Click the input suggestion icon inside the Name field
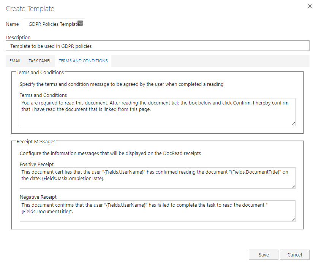 80,23
